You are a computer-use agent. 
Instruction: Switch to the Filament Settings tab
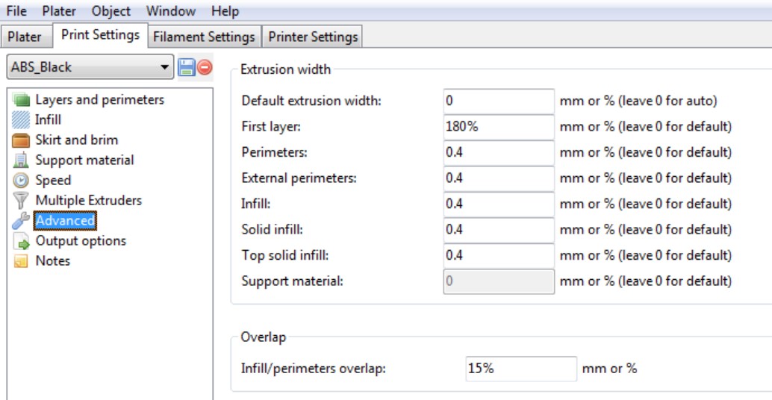pyautogui.click(x=204, y=37)
